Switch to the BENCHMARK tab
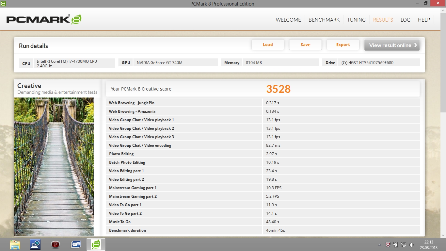 (x=324, y=20)
